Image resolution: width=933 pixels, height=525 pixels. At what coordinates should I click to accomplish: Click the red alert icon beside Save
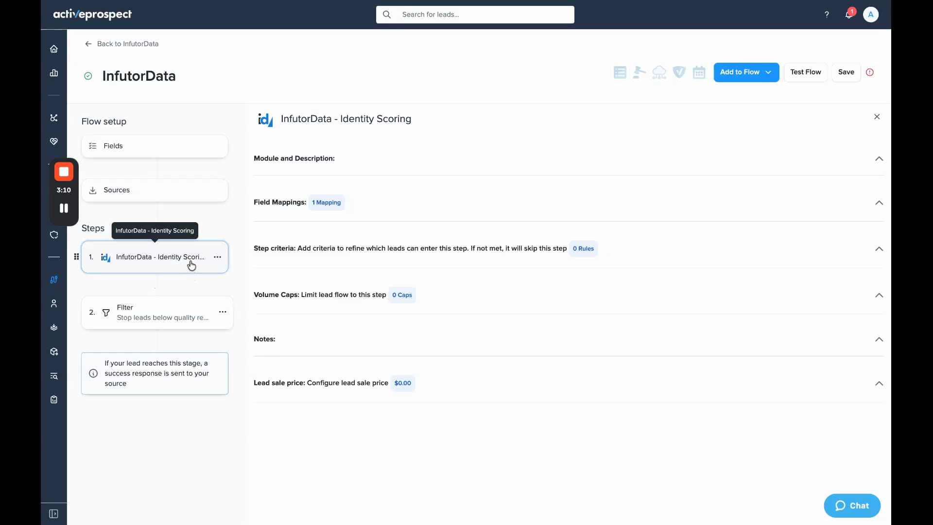tap(870, 72)
